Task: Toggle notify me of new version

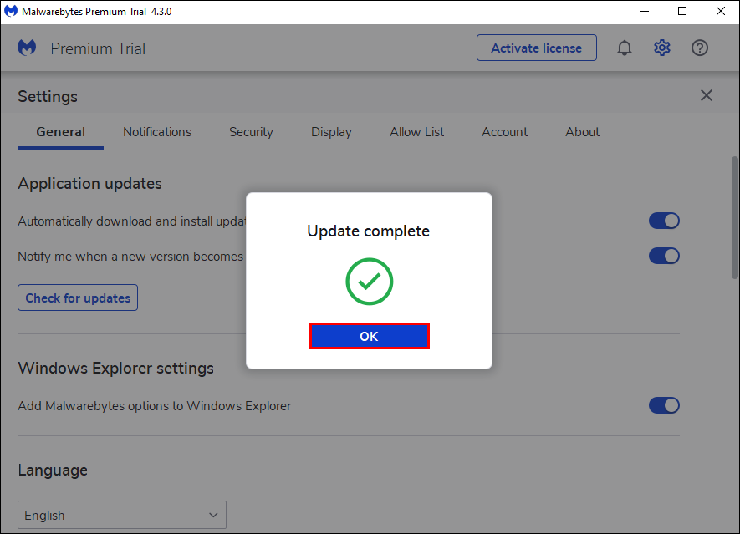Action: click(664, 257)
